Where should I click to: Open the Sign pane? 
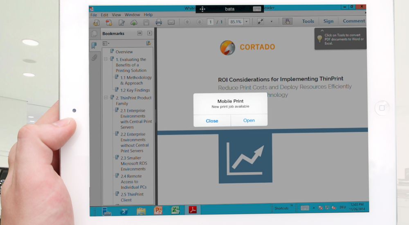click(x=328, y=21)
